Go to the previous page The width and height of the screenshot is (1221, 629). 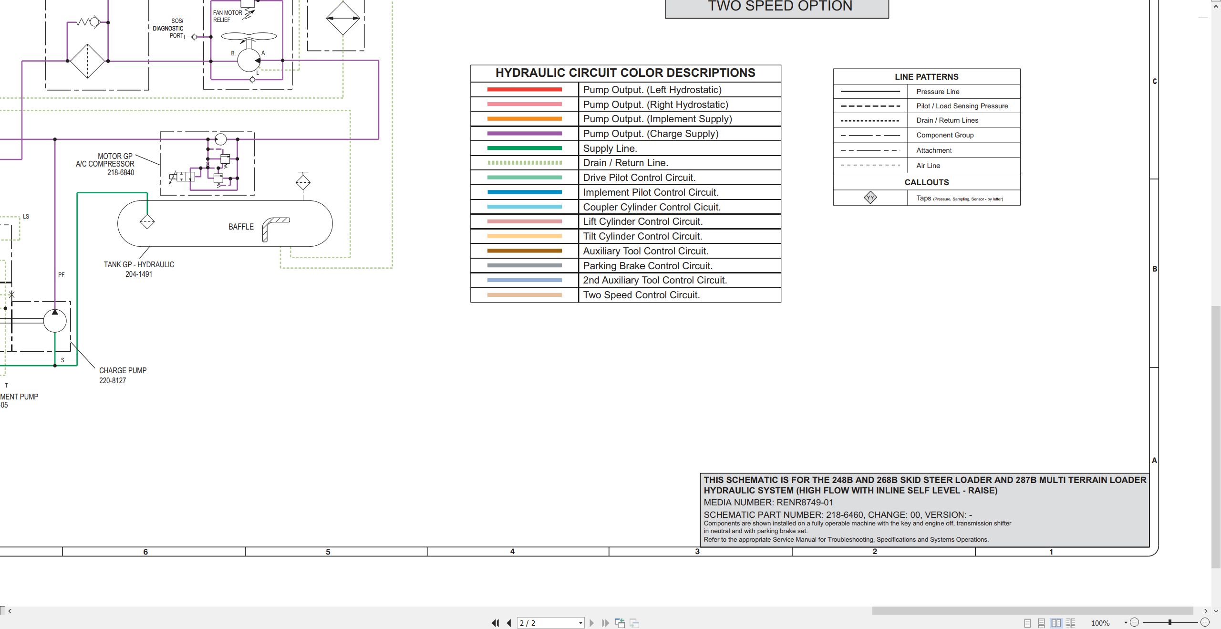(509, 623)
